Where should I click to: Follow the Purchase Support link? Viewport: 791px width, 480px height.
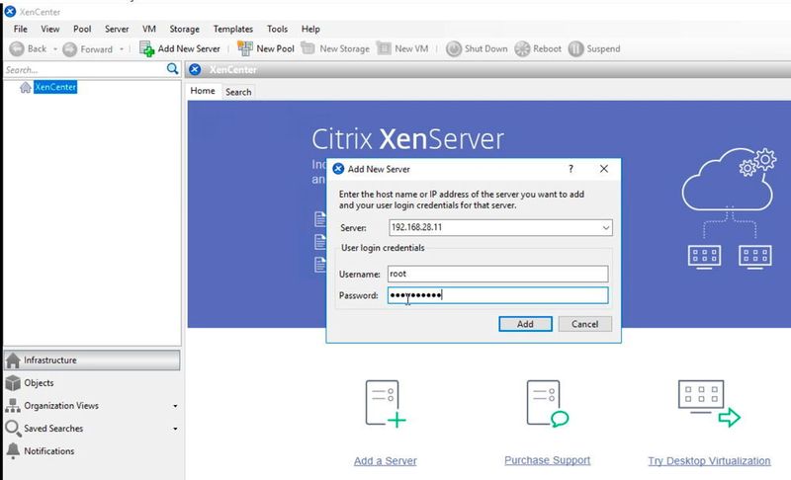[x=548, y=460]
